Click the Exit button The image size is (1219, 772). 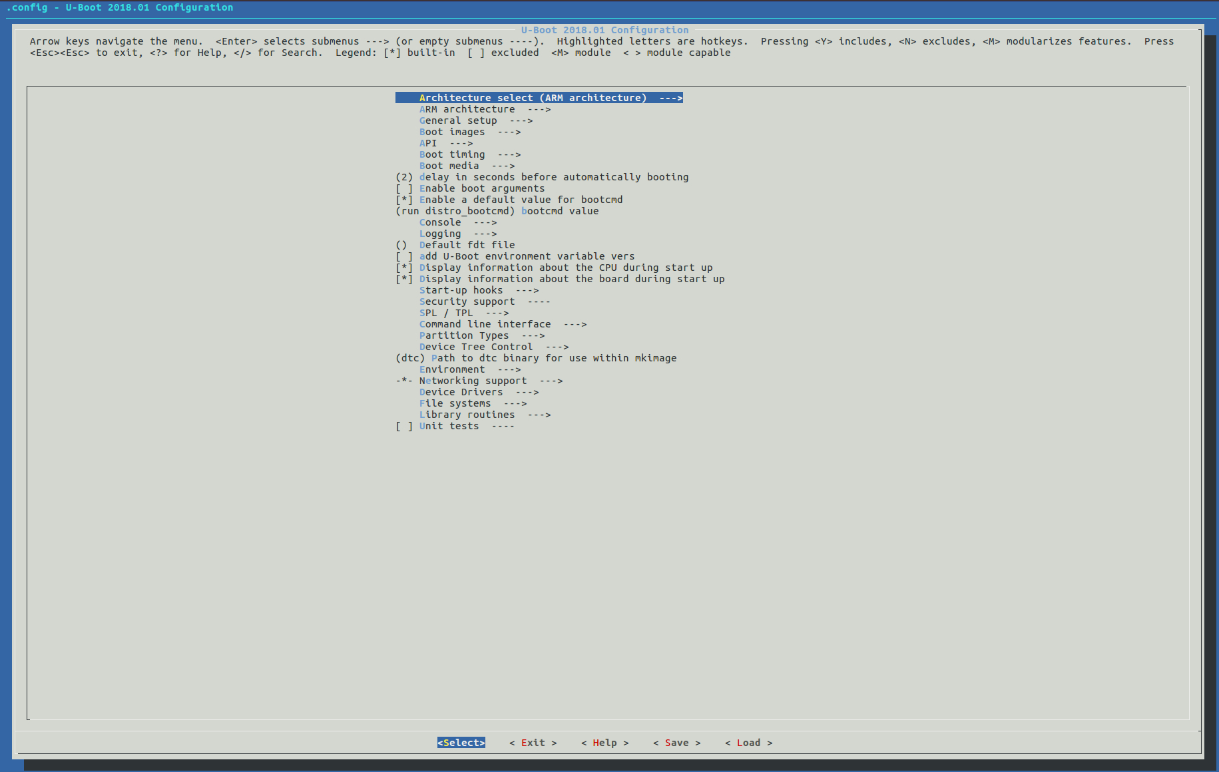tap(533, 743)
